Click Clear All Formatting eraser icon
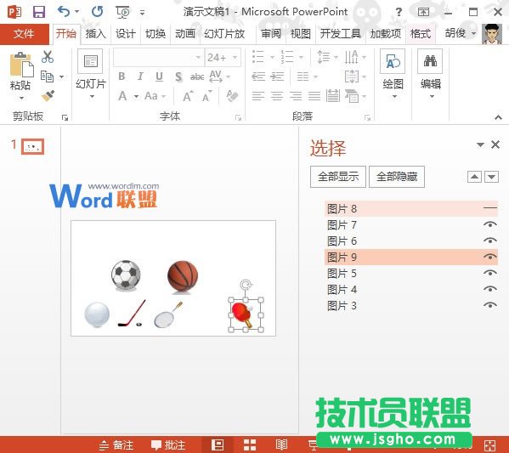This screenshot has width=509, height=453. [x=232, y=96]
